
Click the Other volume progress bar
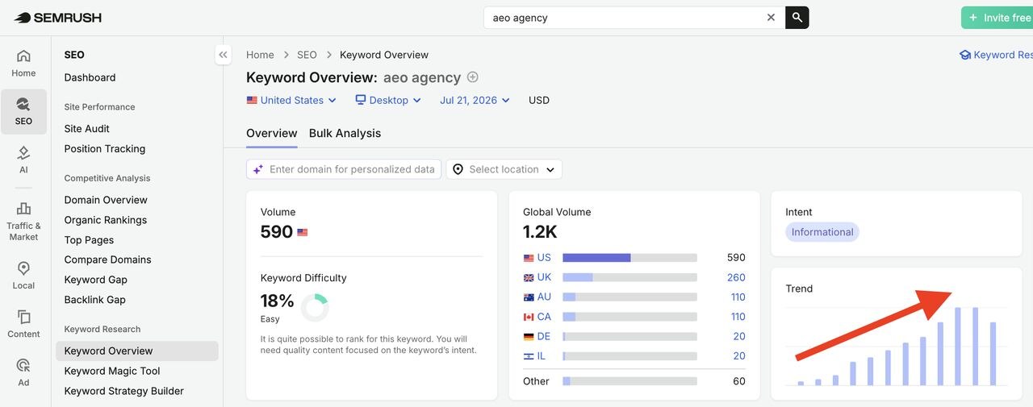[629, 381]
